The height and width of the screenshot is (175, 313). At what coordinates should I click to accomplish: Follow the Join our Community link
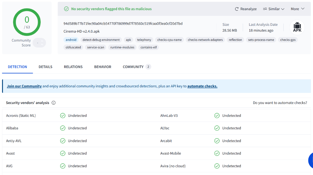pos(24,86)
